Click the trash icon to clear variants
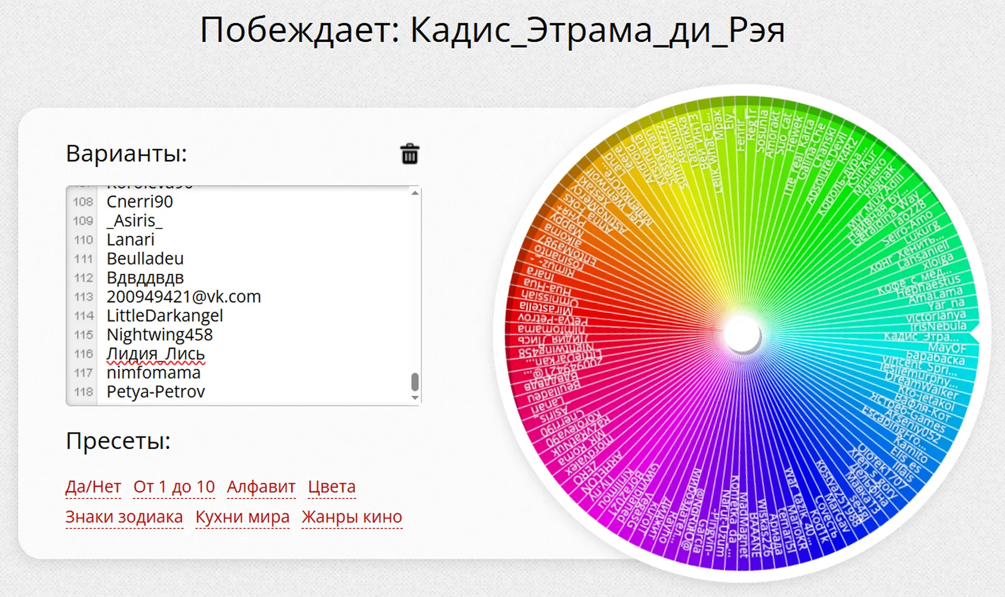Screen dimensions: 1005x597 tap(409, 154)
